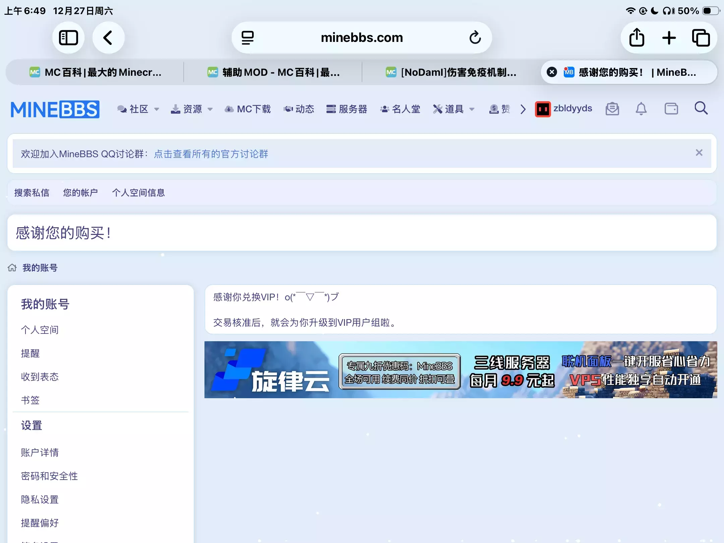Open 名人堂 navigation item
The height and width of the screenshot is (543, 724).
(x=400, y=109)
